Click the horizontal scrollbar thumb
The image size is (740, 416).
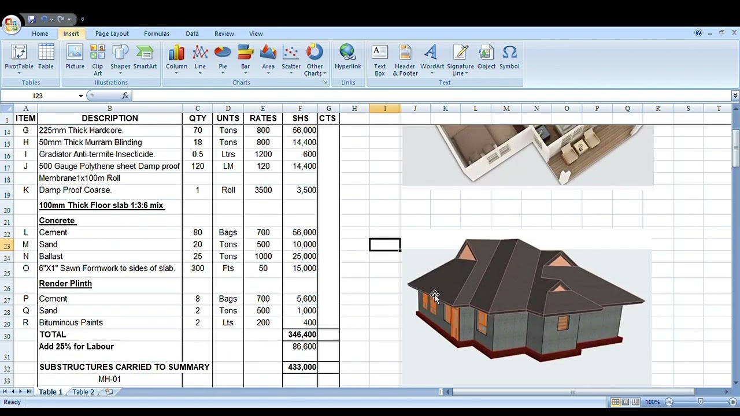[x=572, y=392]
